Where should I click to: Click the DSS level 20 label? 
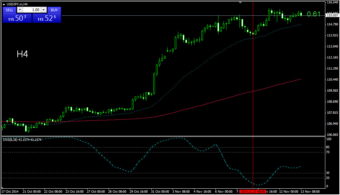[328, 178]
